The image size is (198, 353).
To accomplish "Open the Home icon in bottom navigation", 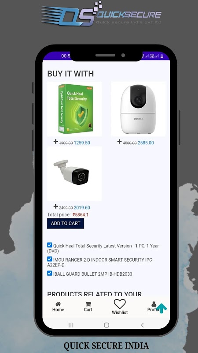I will (58, 304).
